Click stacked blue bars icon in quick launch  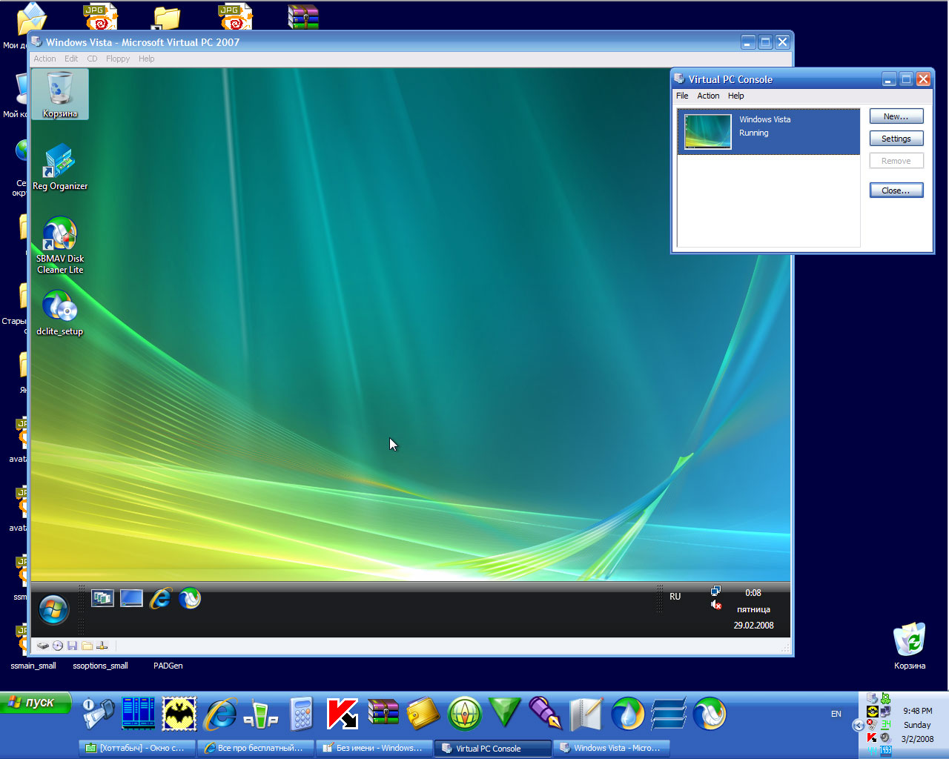click(x=669, y=715)
